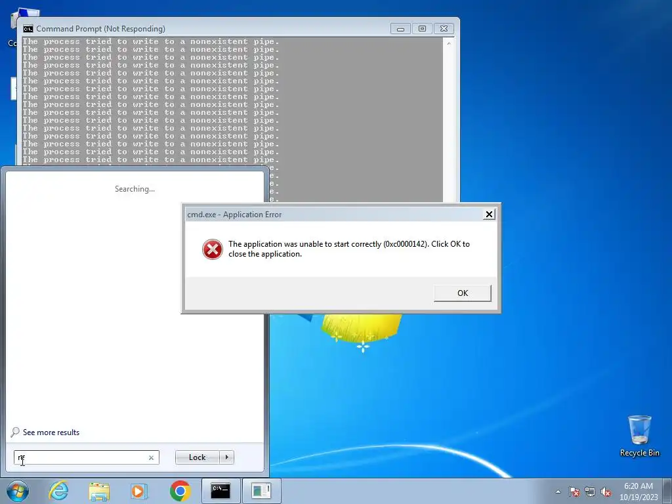Click the error message text in dialog
Image resolution: width=672 pixels, height=504 pixels.
point(349,249)
